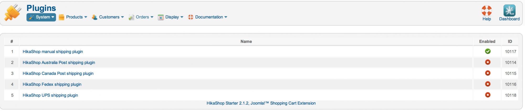Expand the Products menu arrow
The height and width of the screenshot is (111, 525).
(x=86, y=17)
